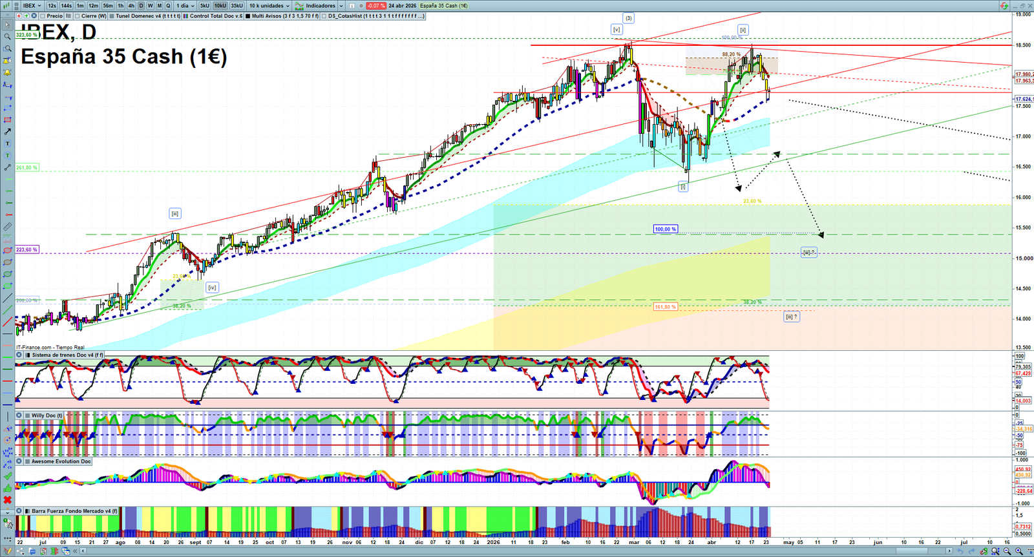The height and width of the screenshot is (557, 1034).
Task: Select the black arrow drawing tool
Action: pos(7,132)
